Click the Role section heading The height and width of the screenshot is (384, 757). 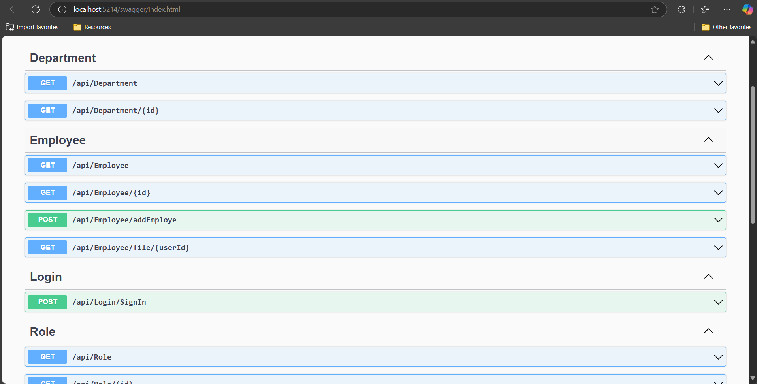click(43, 331)
